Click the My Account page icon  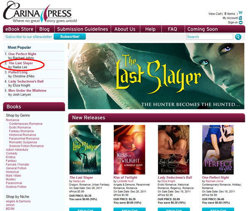pyautogui.click(x=240, y=18)
